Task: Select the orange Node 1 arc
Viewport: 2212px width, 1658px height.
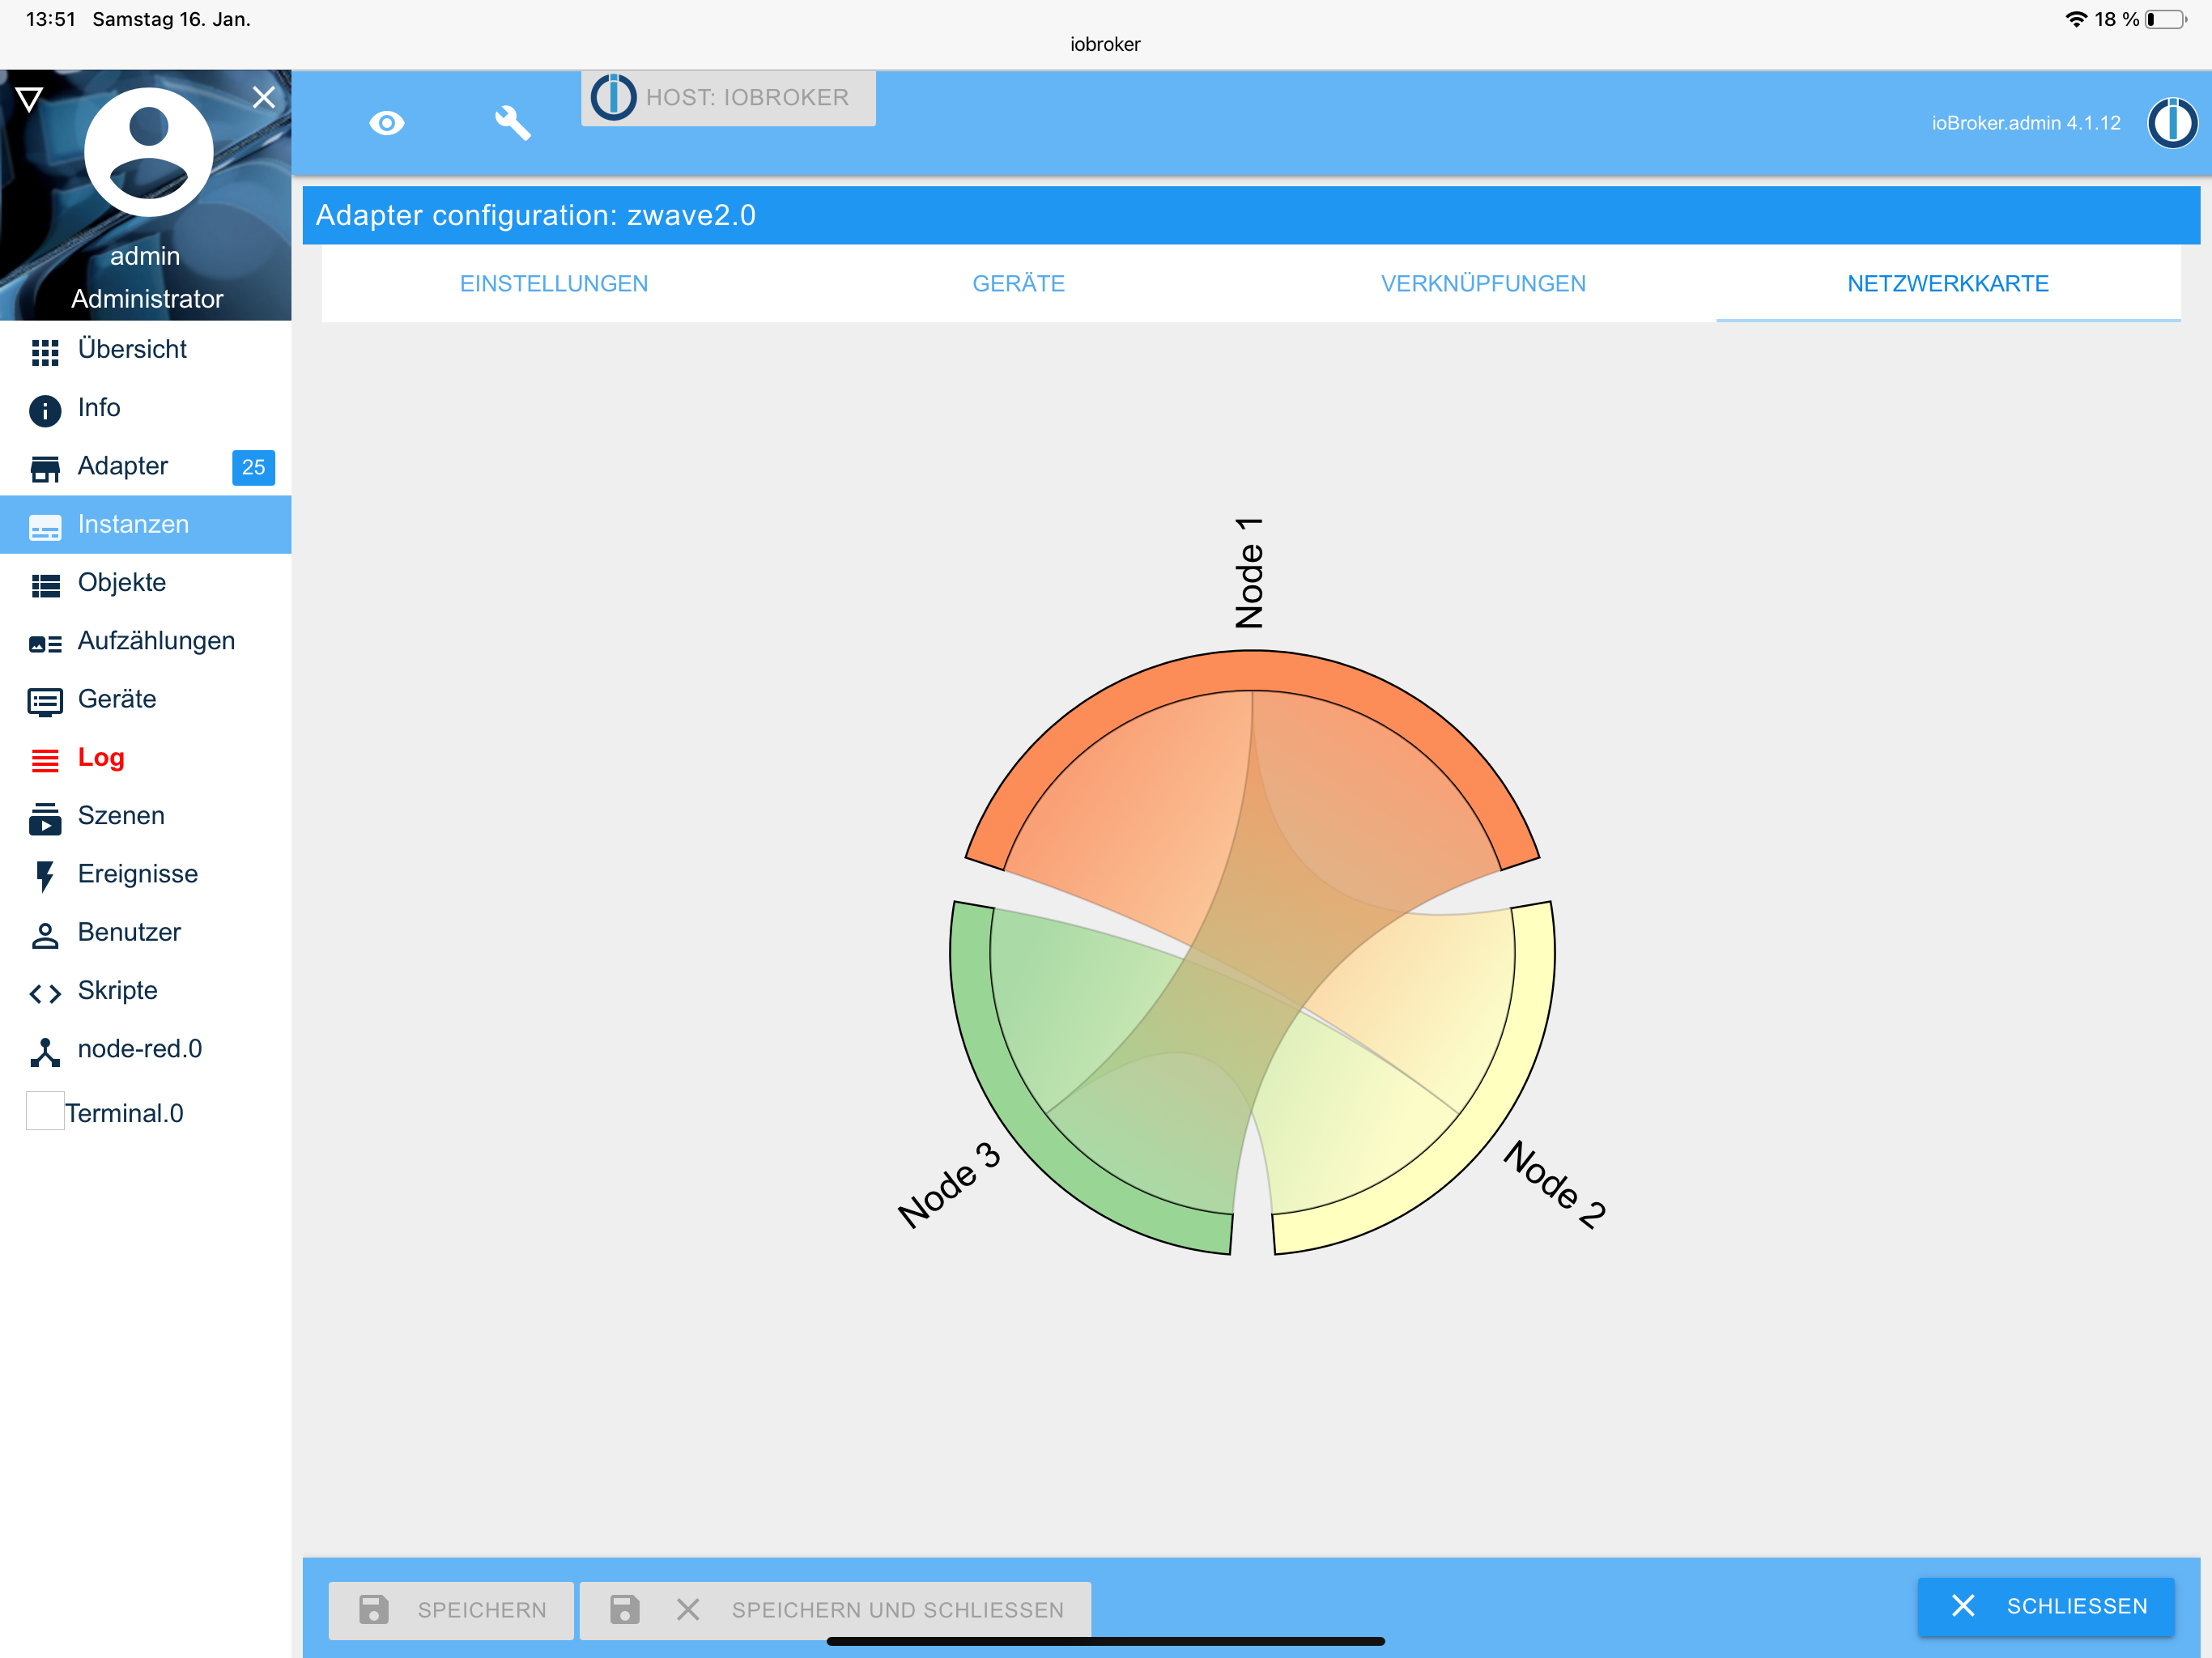Action: [1252, 669]
